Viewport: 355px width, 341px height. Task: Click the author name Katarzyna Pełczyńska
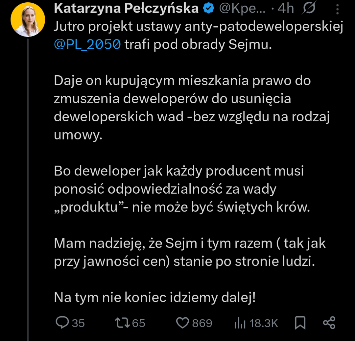coord(126,9)
